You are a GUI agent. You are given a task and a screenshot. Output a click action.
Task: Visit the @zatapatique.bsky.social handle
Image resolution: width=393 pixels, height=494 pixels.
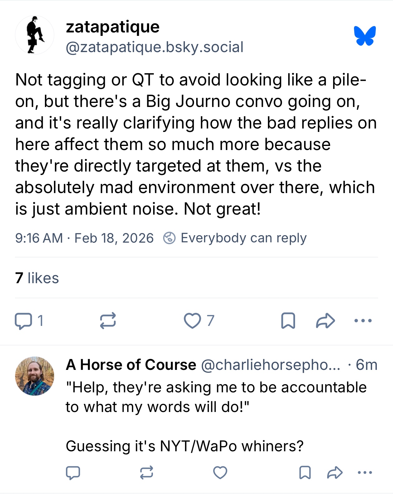coord(154,47)
